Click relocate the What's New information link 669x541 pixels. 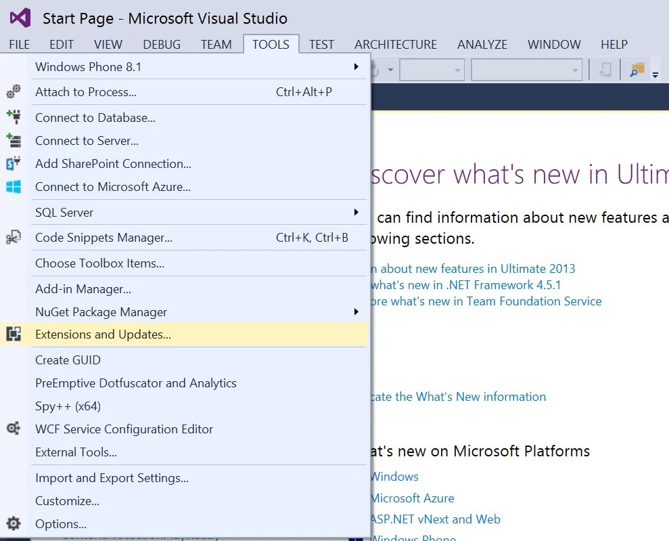click(458, 396)
